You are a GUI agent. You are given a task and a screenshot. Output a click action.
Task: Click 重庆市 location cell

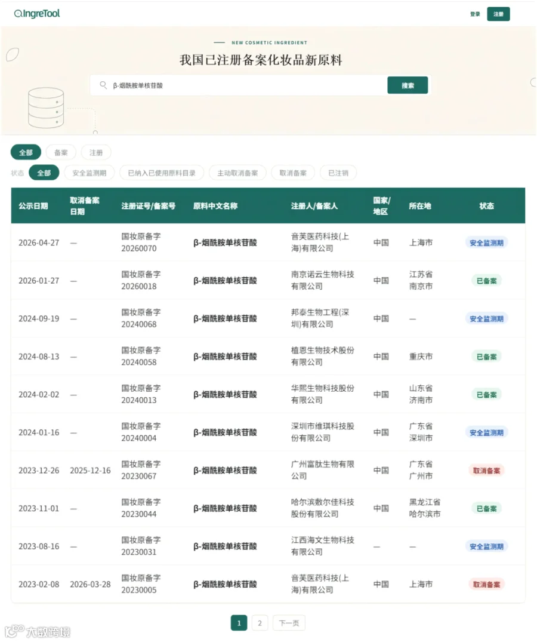coord(421,357)
